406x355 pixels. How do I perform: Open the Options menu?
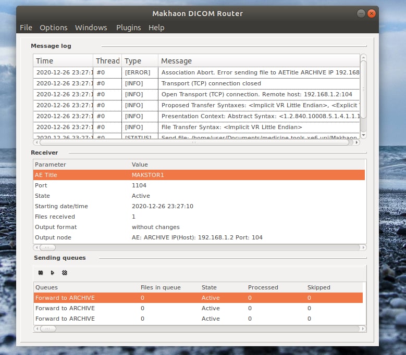(x=54, y=28)
